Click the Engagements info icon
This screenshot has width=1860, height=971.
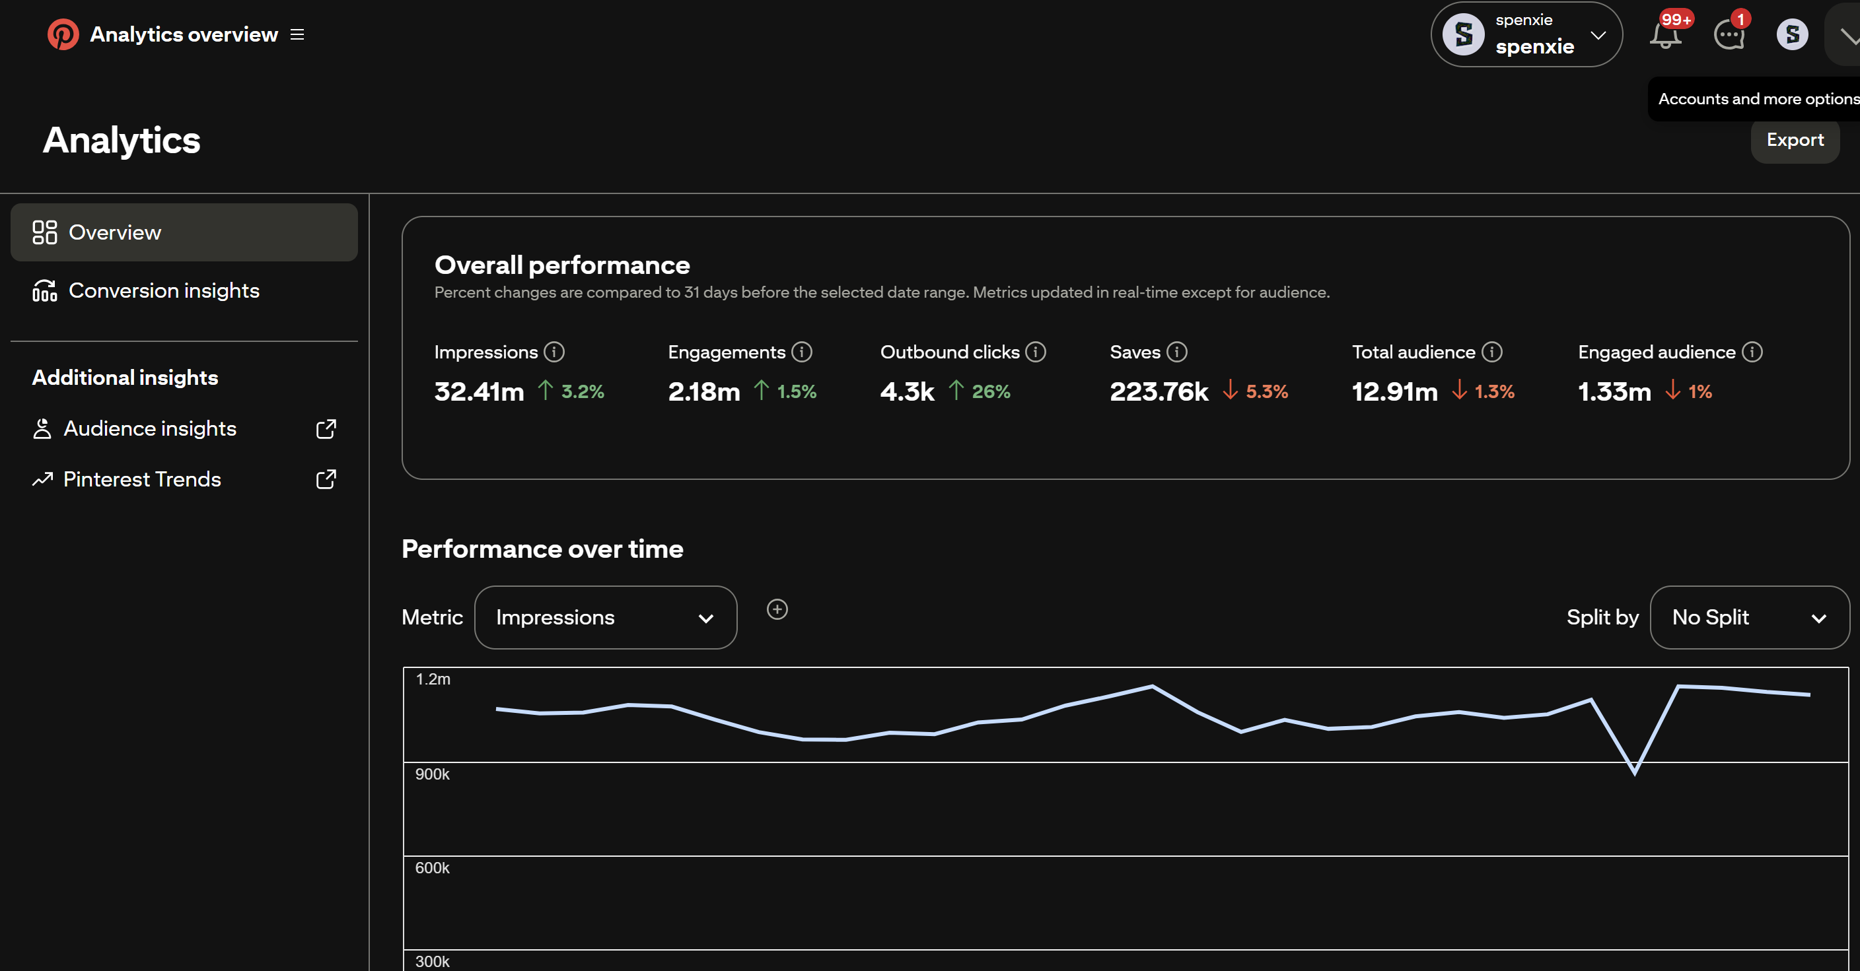click(x=801, y=352)
